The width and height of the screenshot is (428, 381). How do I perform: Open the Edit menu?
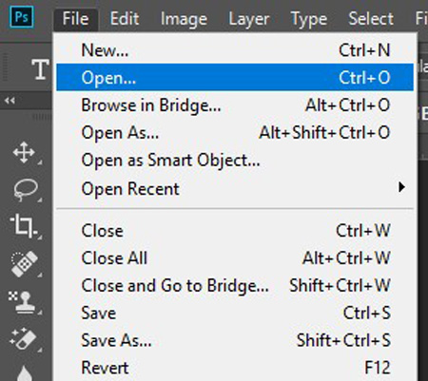125,19
